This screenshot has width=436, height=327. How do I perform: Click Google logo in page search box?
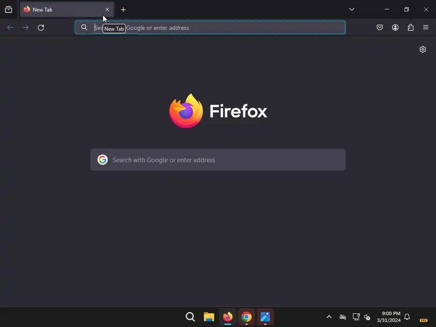(x=103, y=160)
